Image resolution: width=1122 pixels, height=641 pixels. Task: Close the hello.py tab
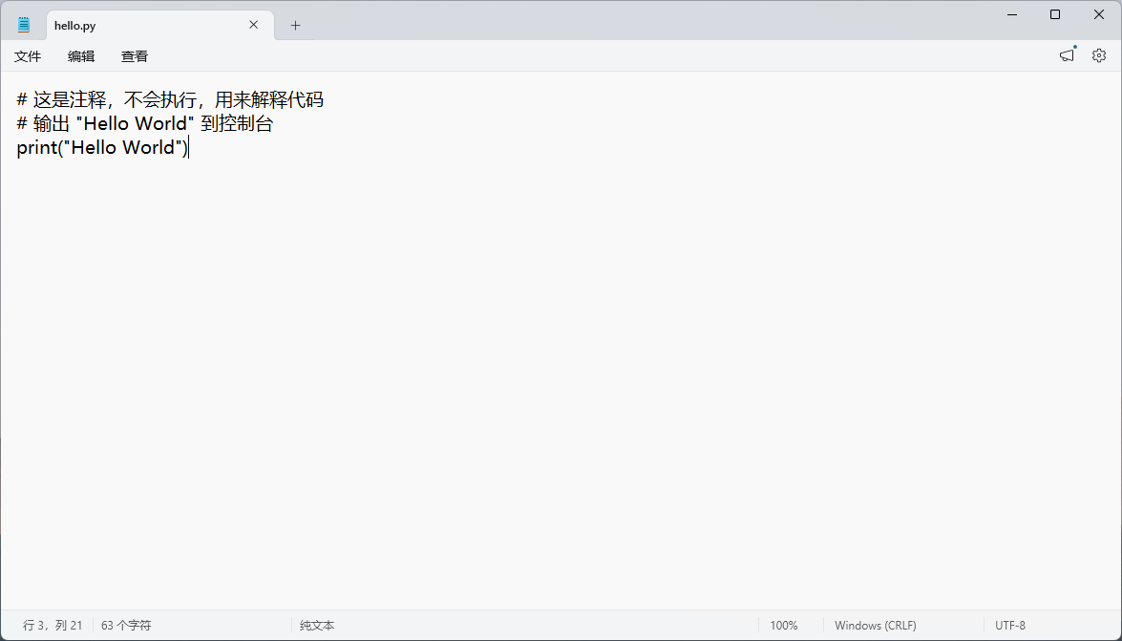[253, 25]
